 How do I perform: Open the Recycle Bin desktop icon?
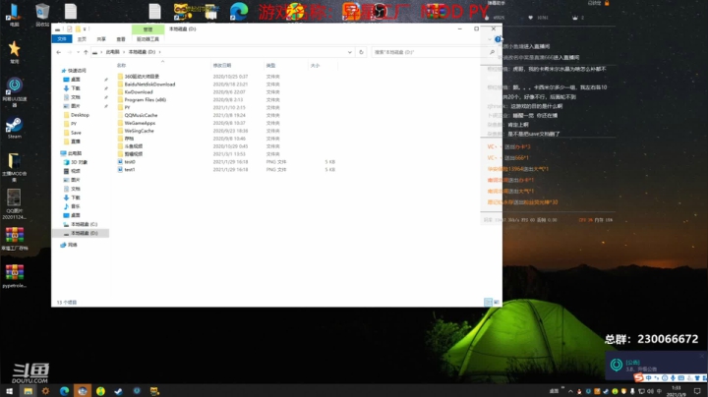pyautogui.click(x=42, y=14)
